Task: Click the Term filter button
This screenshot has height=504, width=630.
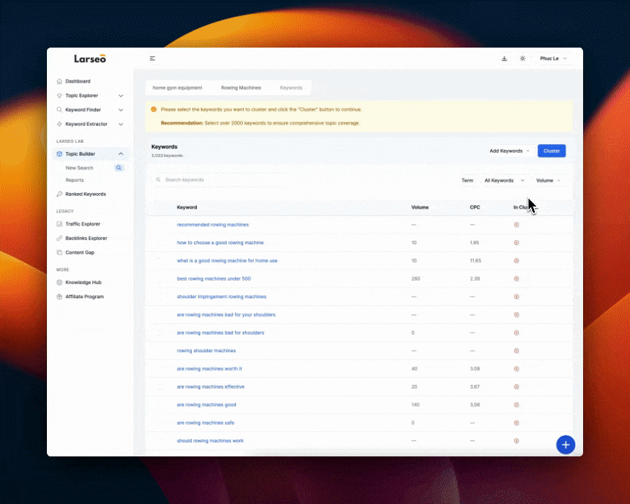Action: point(468,181)
